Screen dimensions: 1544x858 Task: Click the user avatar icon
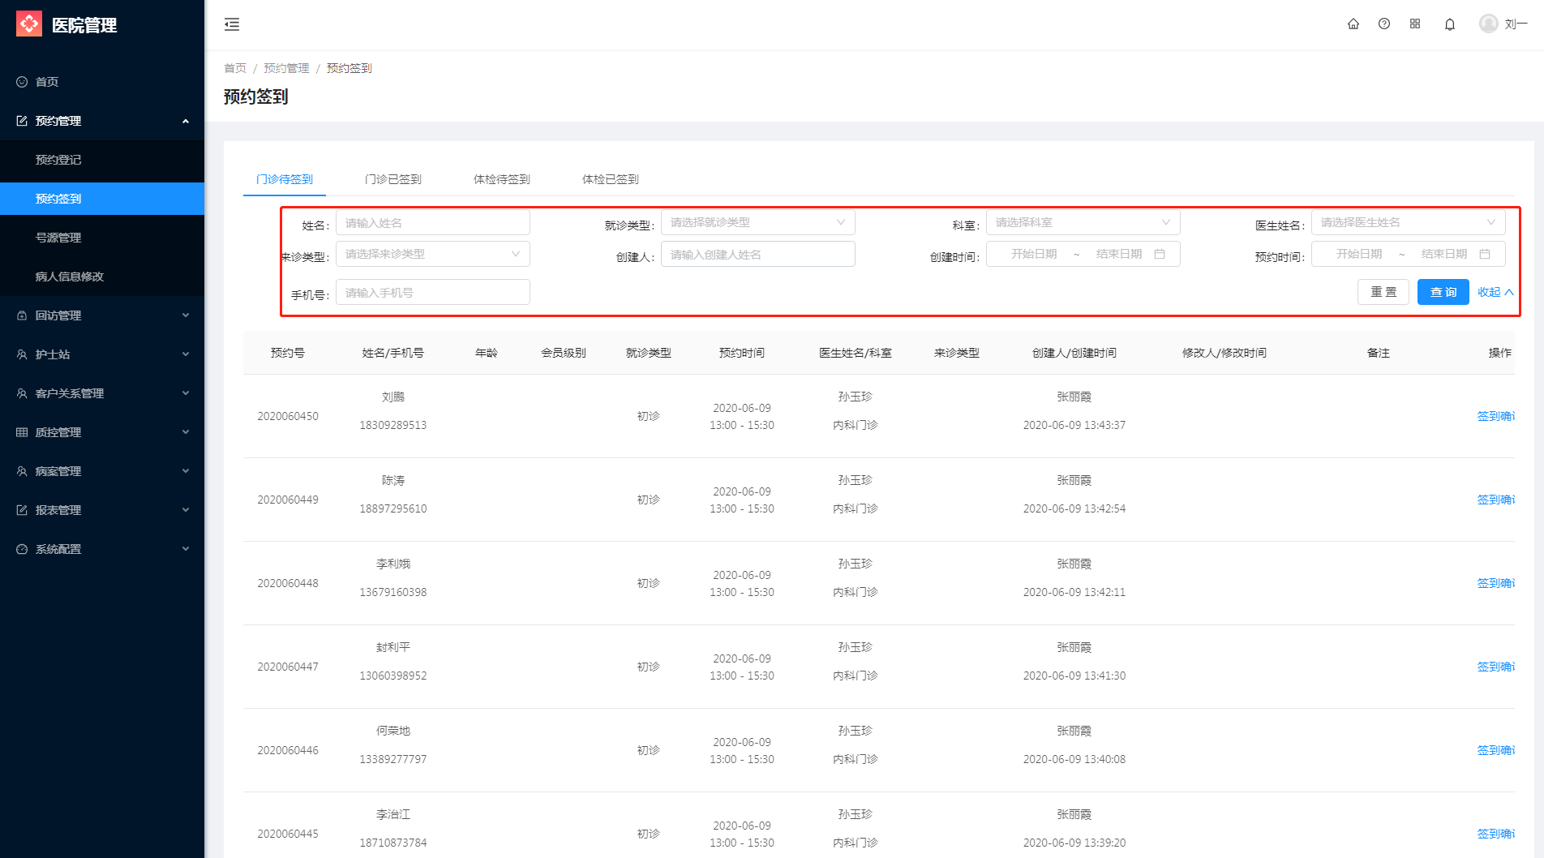click(1489, 24)
